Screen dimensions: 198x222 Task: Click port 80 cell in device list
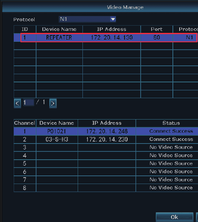click(x=157, y=38)
